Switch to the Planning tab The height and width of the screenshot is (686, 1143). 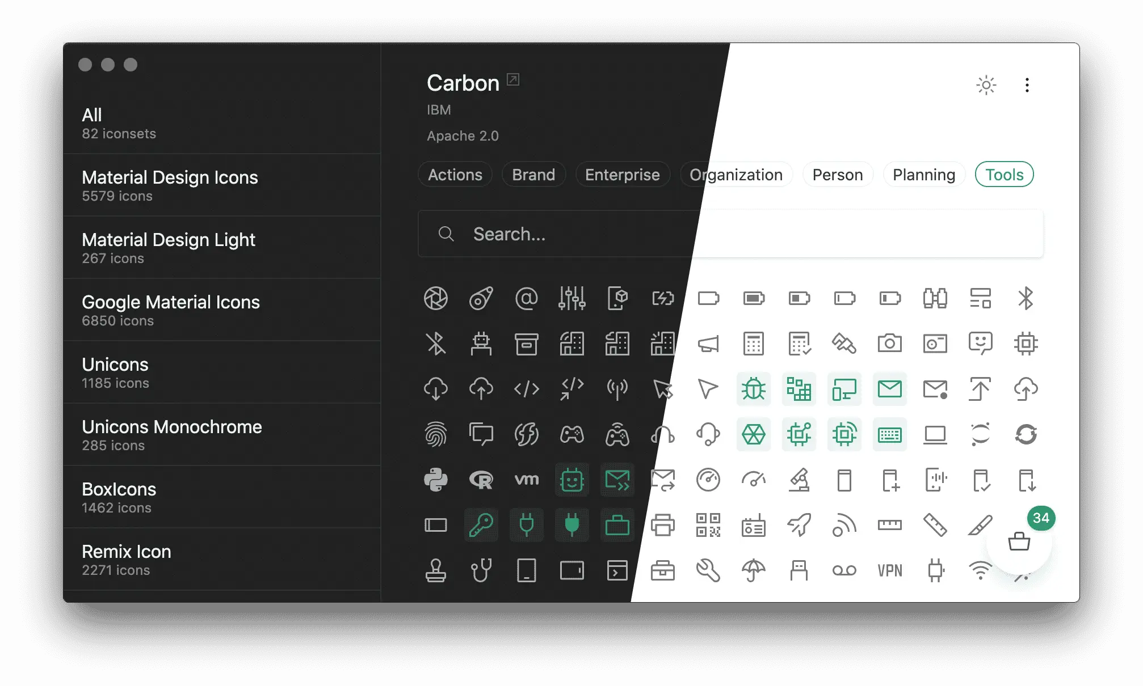pos(923,175)
